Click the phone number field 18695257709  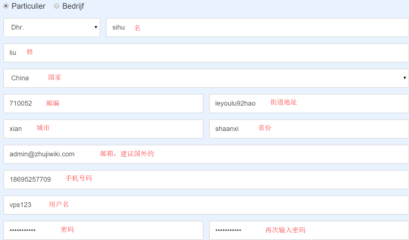tap(206, 180)
